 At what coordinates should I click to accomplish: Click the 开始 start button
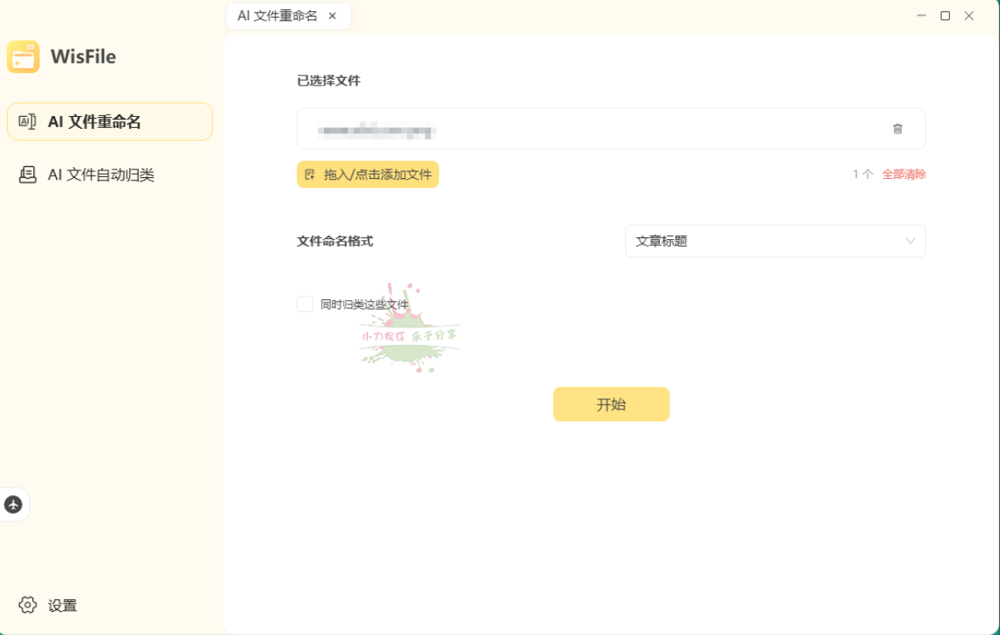(x=611, y=404)
